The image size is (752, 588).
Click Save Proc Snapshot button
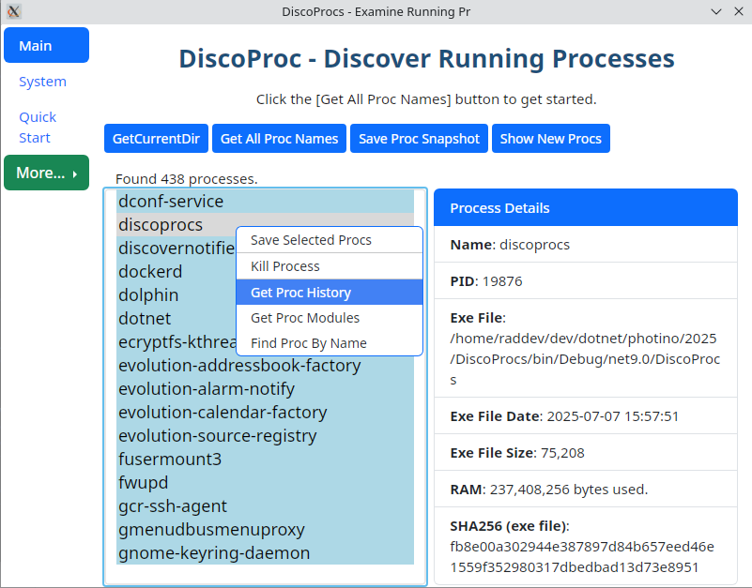pyautogui.click(x=419, y=139)
